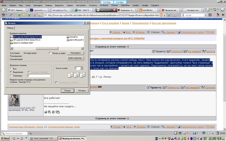Open the Пуск start button

(5, 138)
